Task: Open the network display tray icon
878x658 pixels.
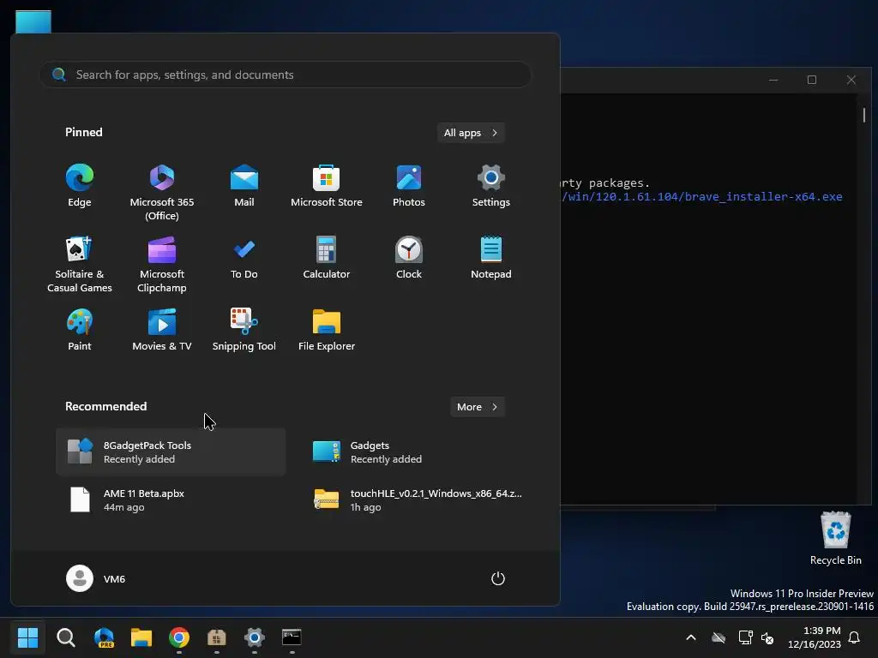Action: [x=745, y=637]
